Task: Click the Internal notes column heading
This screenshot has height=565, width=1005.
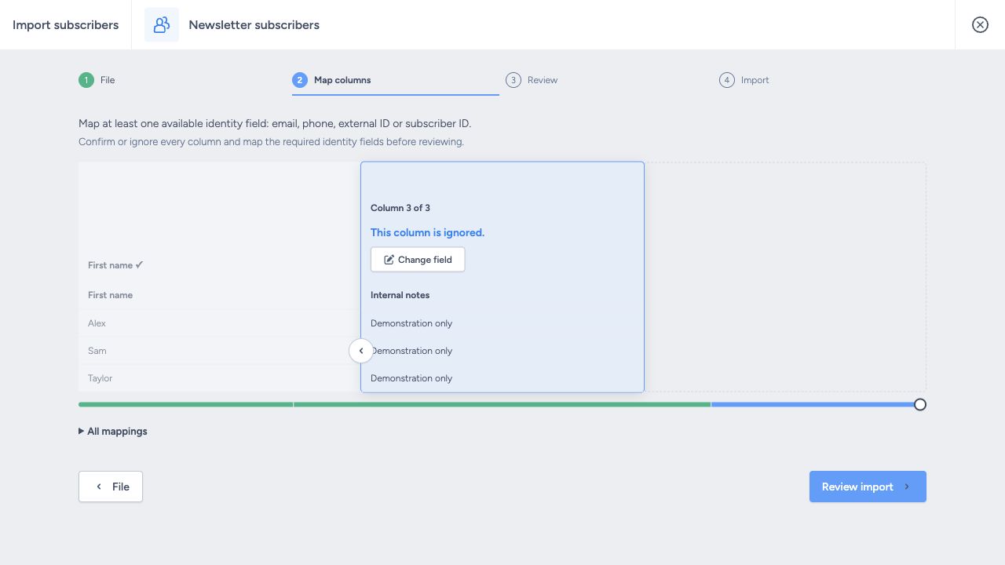Action: pos(400,295)
